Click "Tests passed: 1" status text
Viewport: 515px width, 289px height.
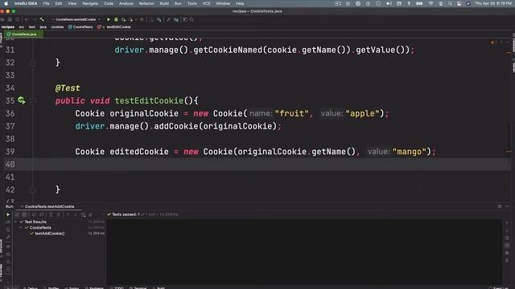126,214
